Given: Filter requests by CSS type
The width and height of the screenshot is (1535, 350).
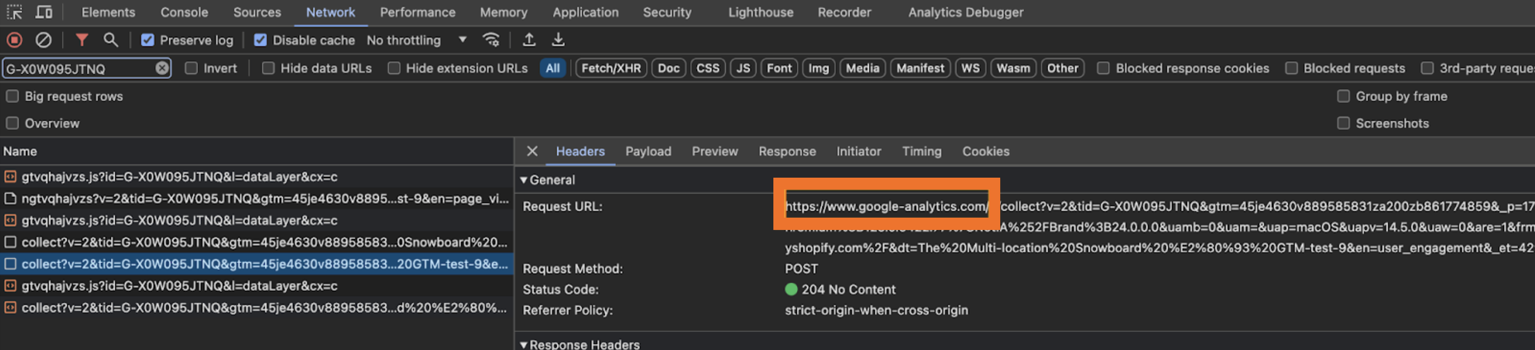Looking at the screenshot, I should click(x=708, y=68).
